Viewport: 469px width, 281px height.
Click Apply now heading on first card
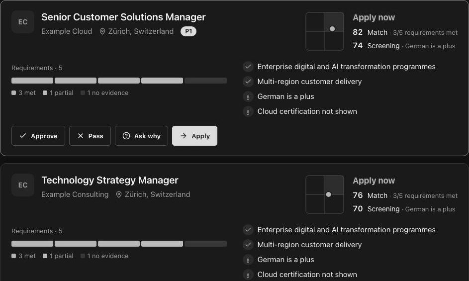(374, 17)
